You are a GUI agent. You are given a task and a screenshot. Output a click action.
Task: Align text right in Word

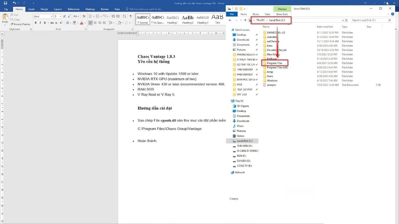pos(99,23)
